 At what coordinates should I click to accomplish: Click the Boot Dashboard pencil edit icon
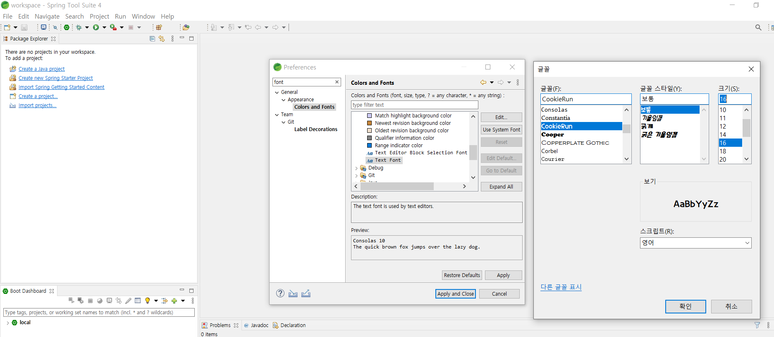(128, 301)
